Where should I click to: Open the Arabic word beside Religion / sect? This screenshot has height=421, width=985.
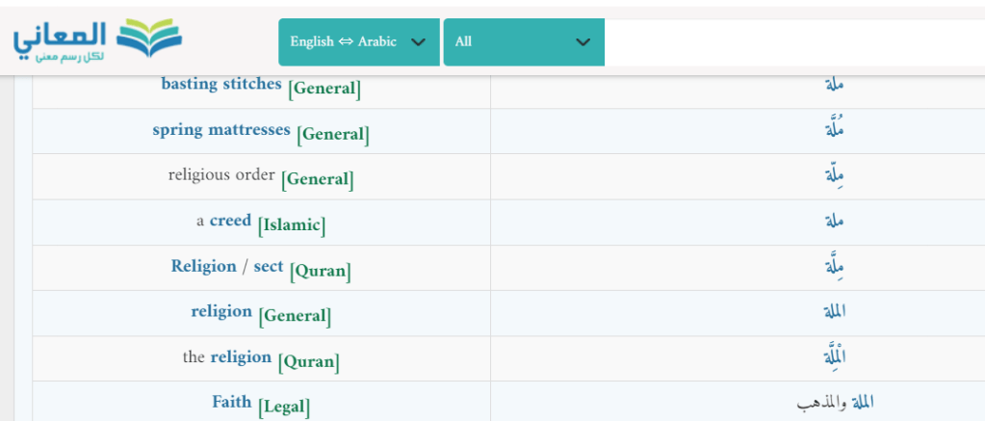coord(834,267)
